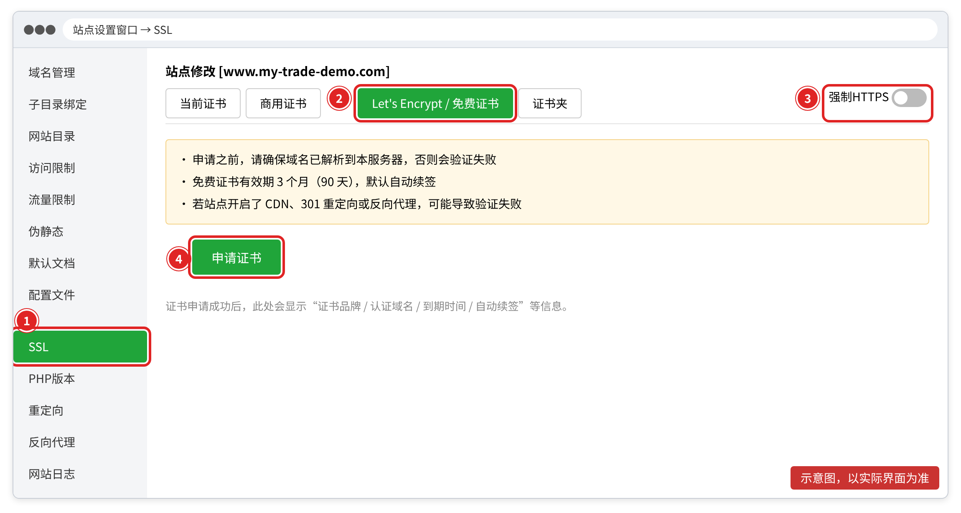Open 子目录绑定 settings

point(58,105)
